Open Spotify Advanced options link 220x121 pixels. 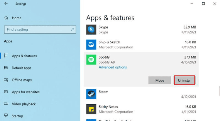click(113, 67)
